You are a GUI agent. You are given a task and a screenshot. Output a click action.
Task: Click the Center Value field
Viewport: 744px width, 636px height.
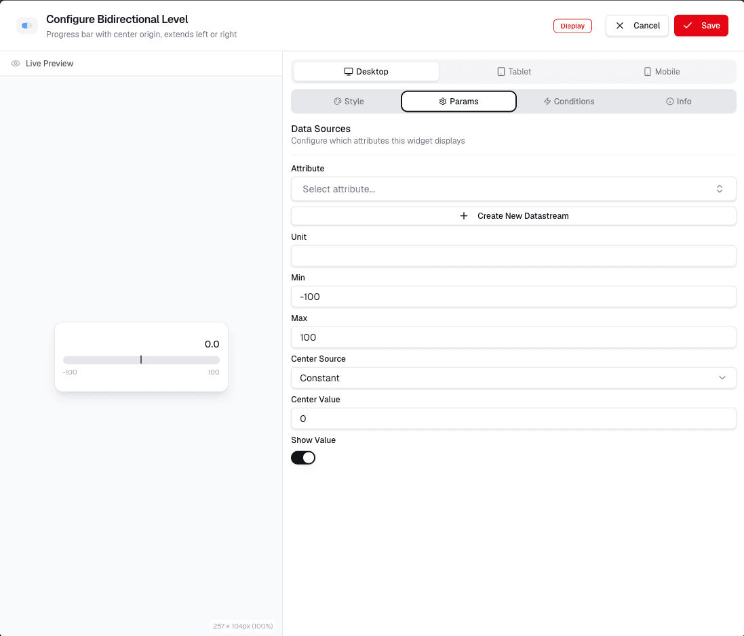click(513, 419)
